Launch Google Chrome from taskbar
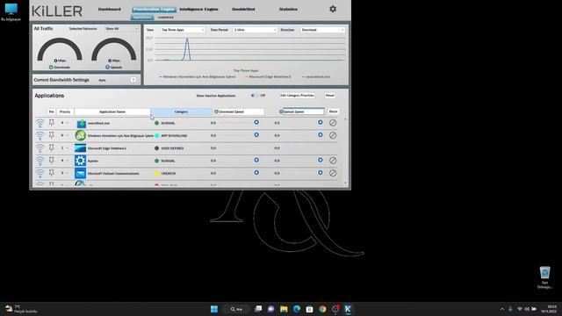Screen dimensions: 562x316 click(x=322, y=309)
